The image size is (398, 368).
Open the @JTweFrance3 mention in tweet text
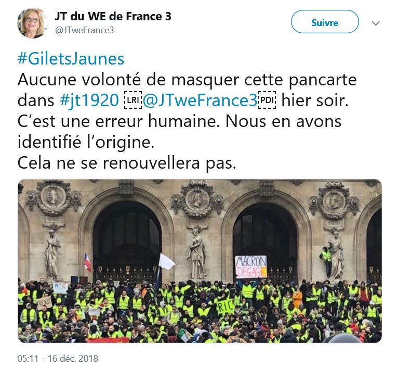pos(200,100)
